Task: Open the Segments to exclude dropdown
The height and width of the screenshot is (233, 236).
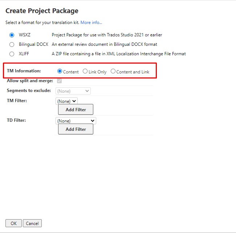Action: click(73, 91)
